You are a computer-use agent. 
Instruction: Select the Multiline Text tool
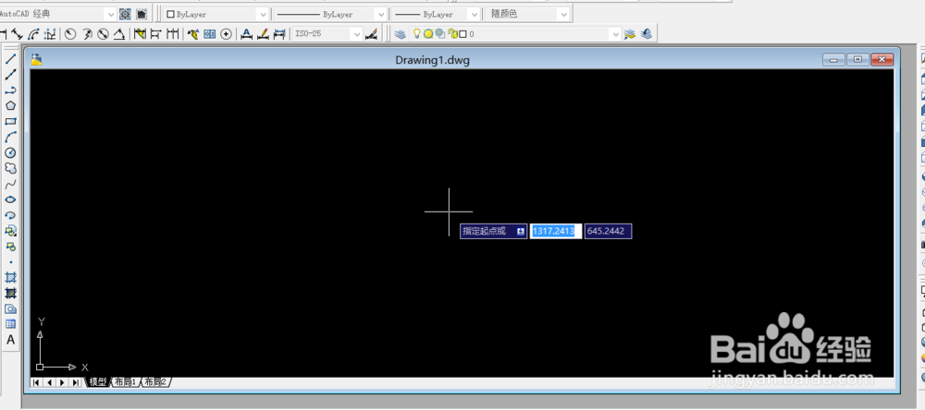(10, 340)
